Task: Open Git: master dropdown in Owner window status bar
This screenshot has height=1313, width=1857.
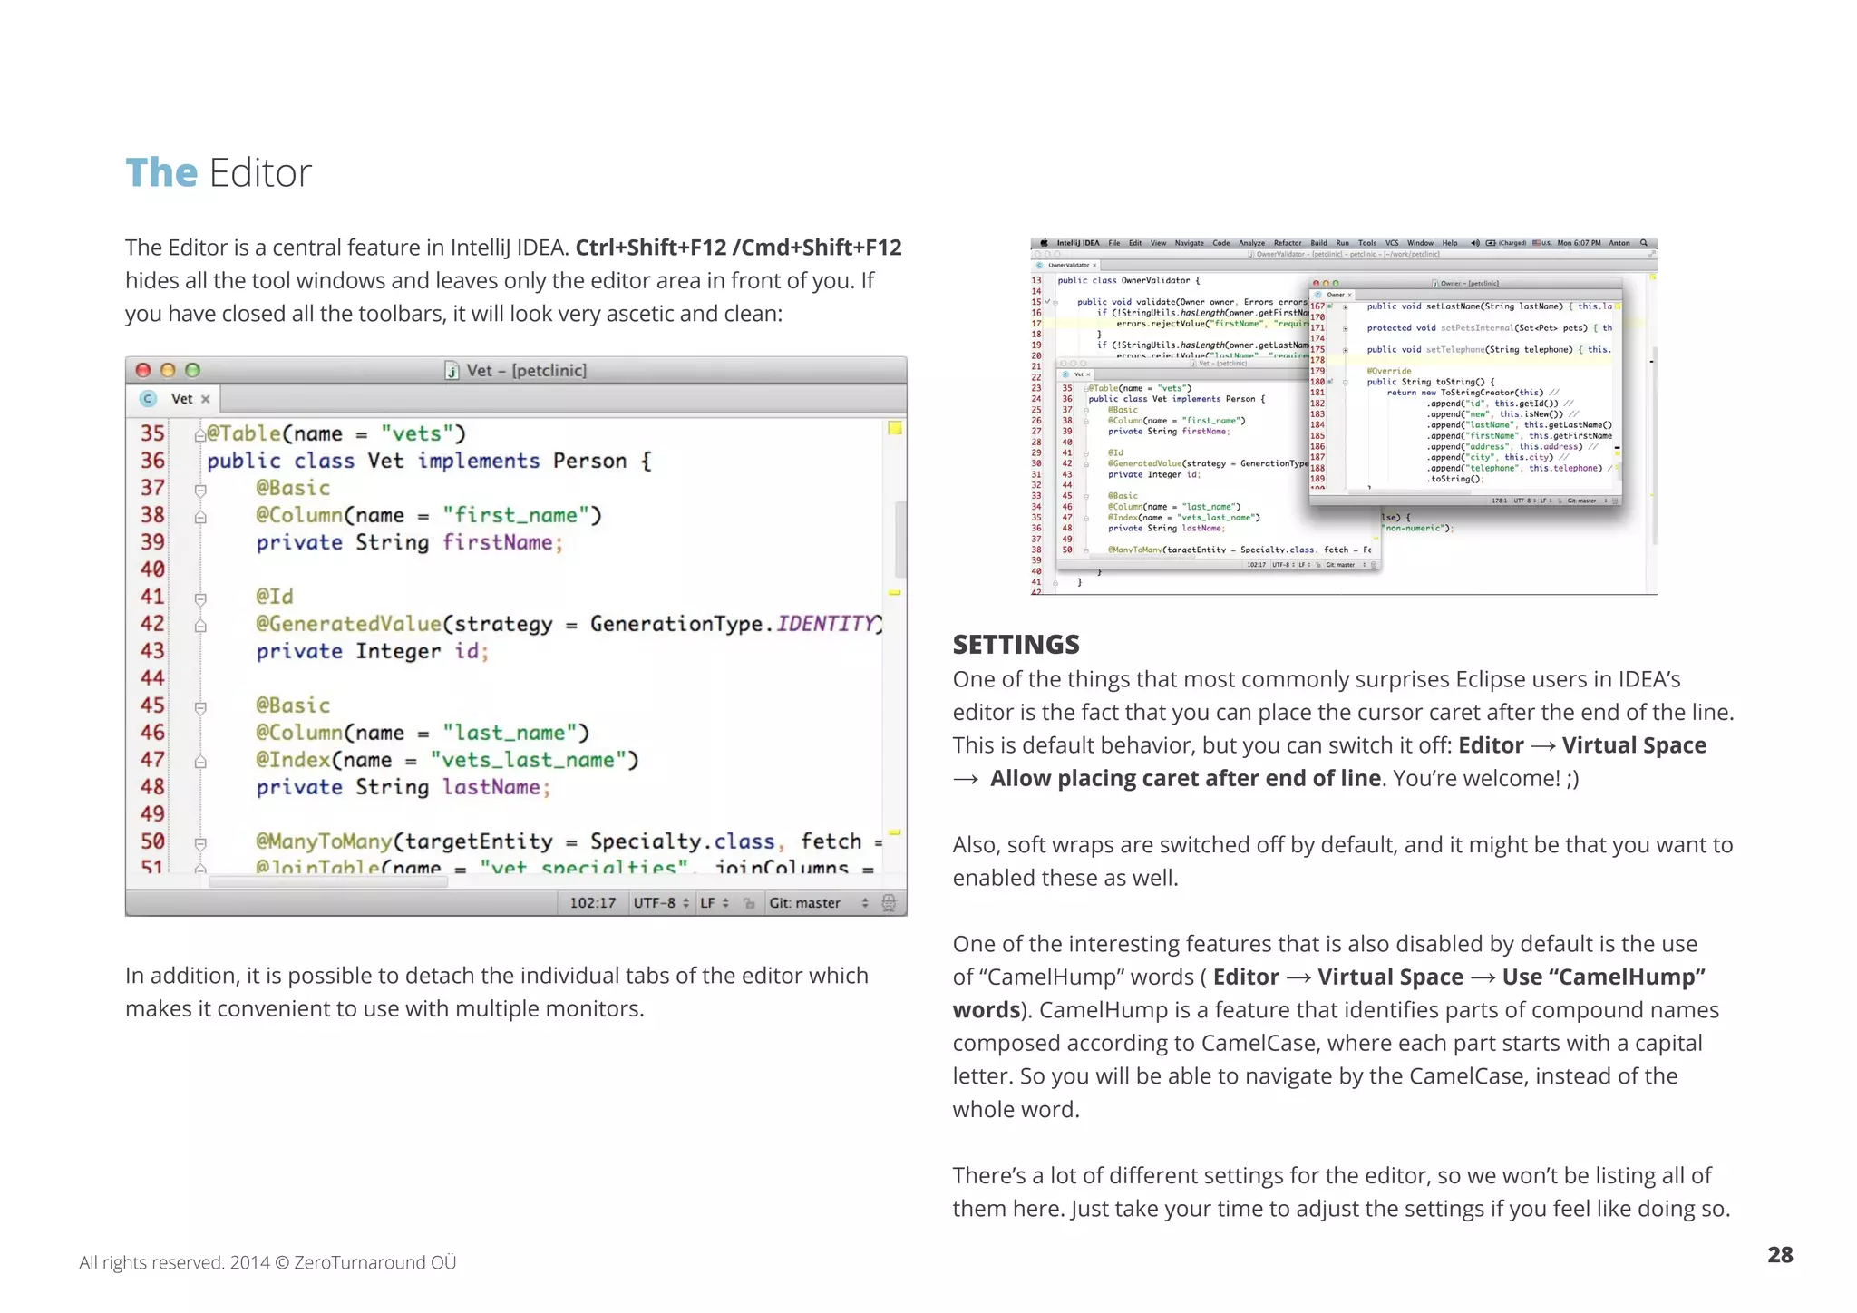Action: point(1586,501)
